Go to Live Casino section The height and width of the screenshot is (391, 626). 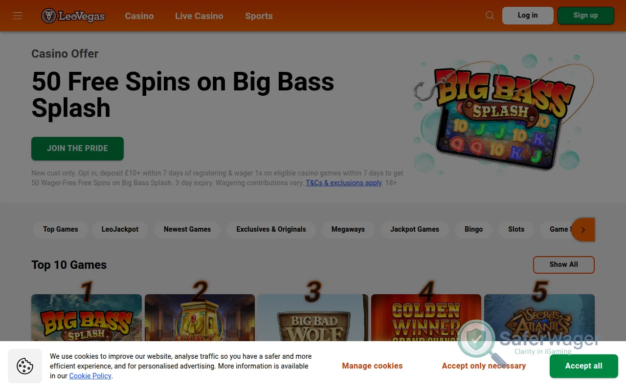click(x=199, y=16)
